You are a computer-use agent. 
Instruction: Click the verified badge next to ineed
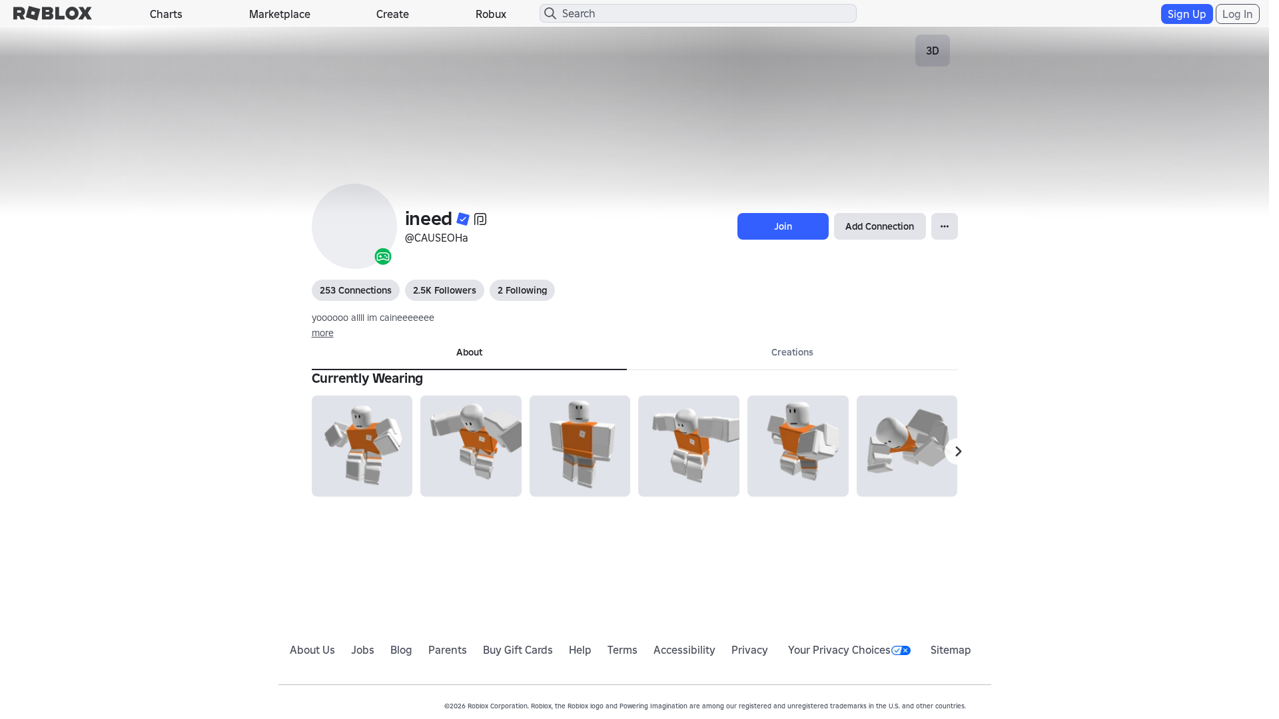(463, 219)
